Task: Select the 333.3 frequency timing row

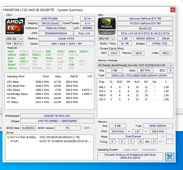Action: point(135,99)
